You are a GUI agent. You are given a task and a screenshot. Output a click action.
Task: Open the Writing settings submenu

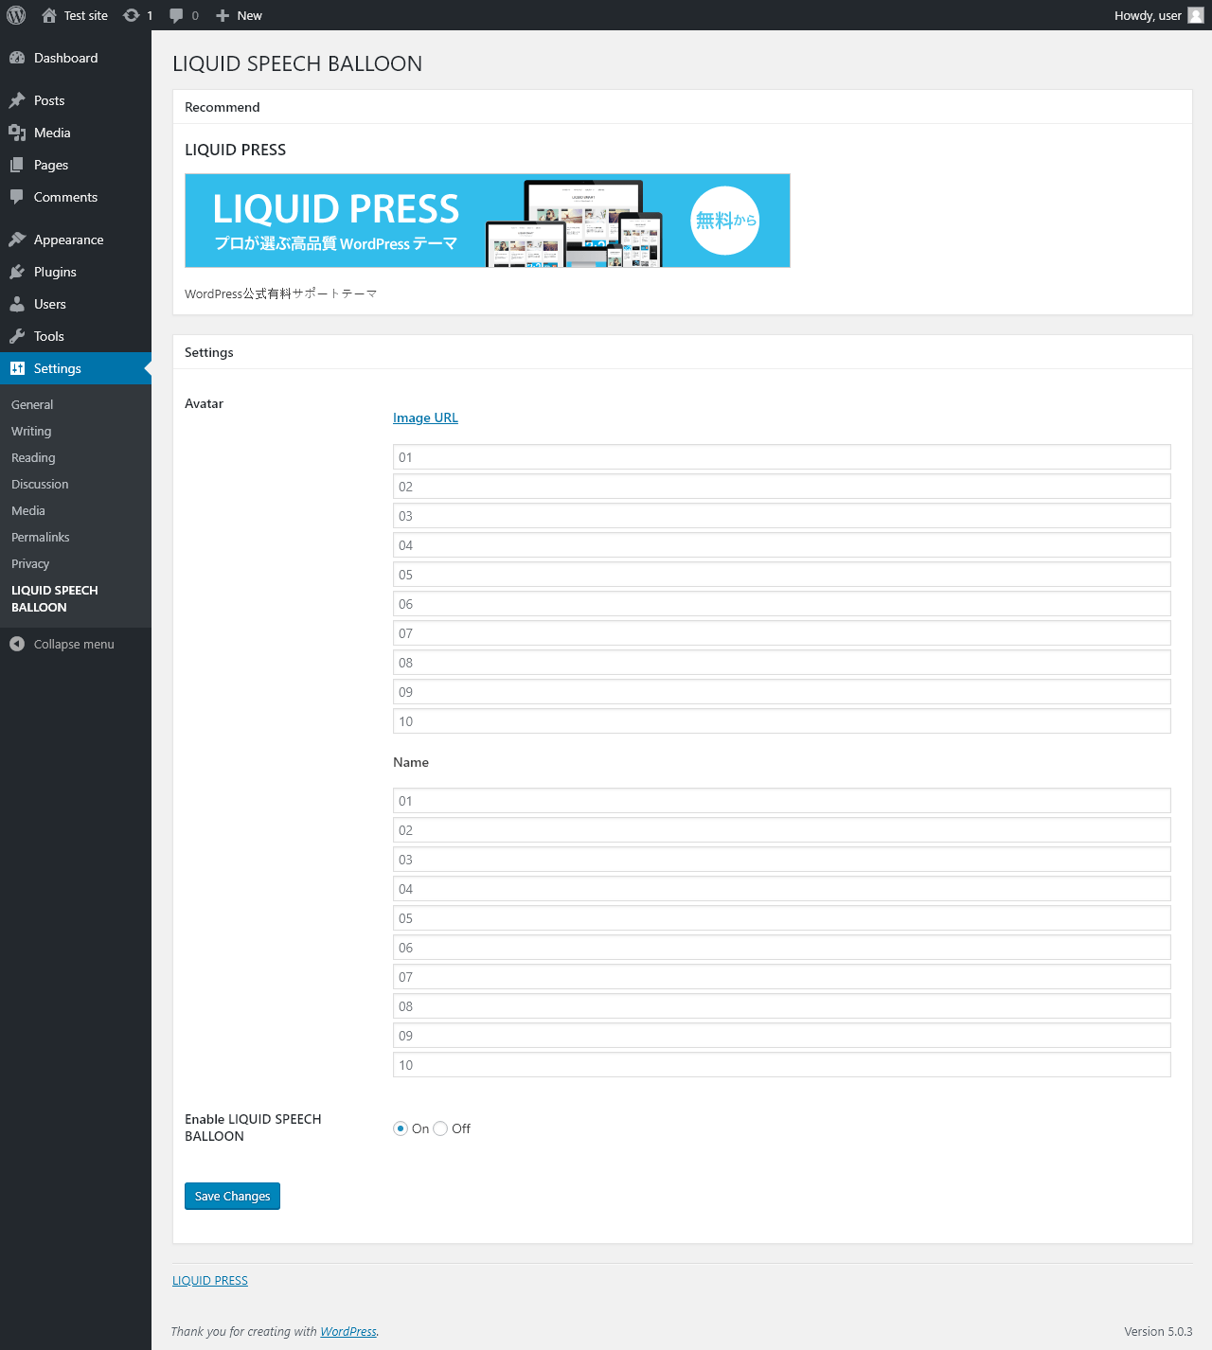31,431
